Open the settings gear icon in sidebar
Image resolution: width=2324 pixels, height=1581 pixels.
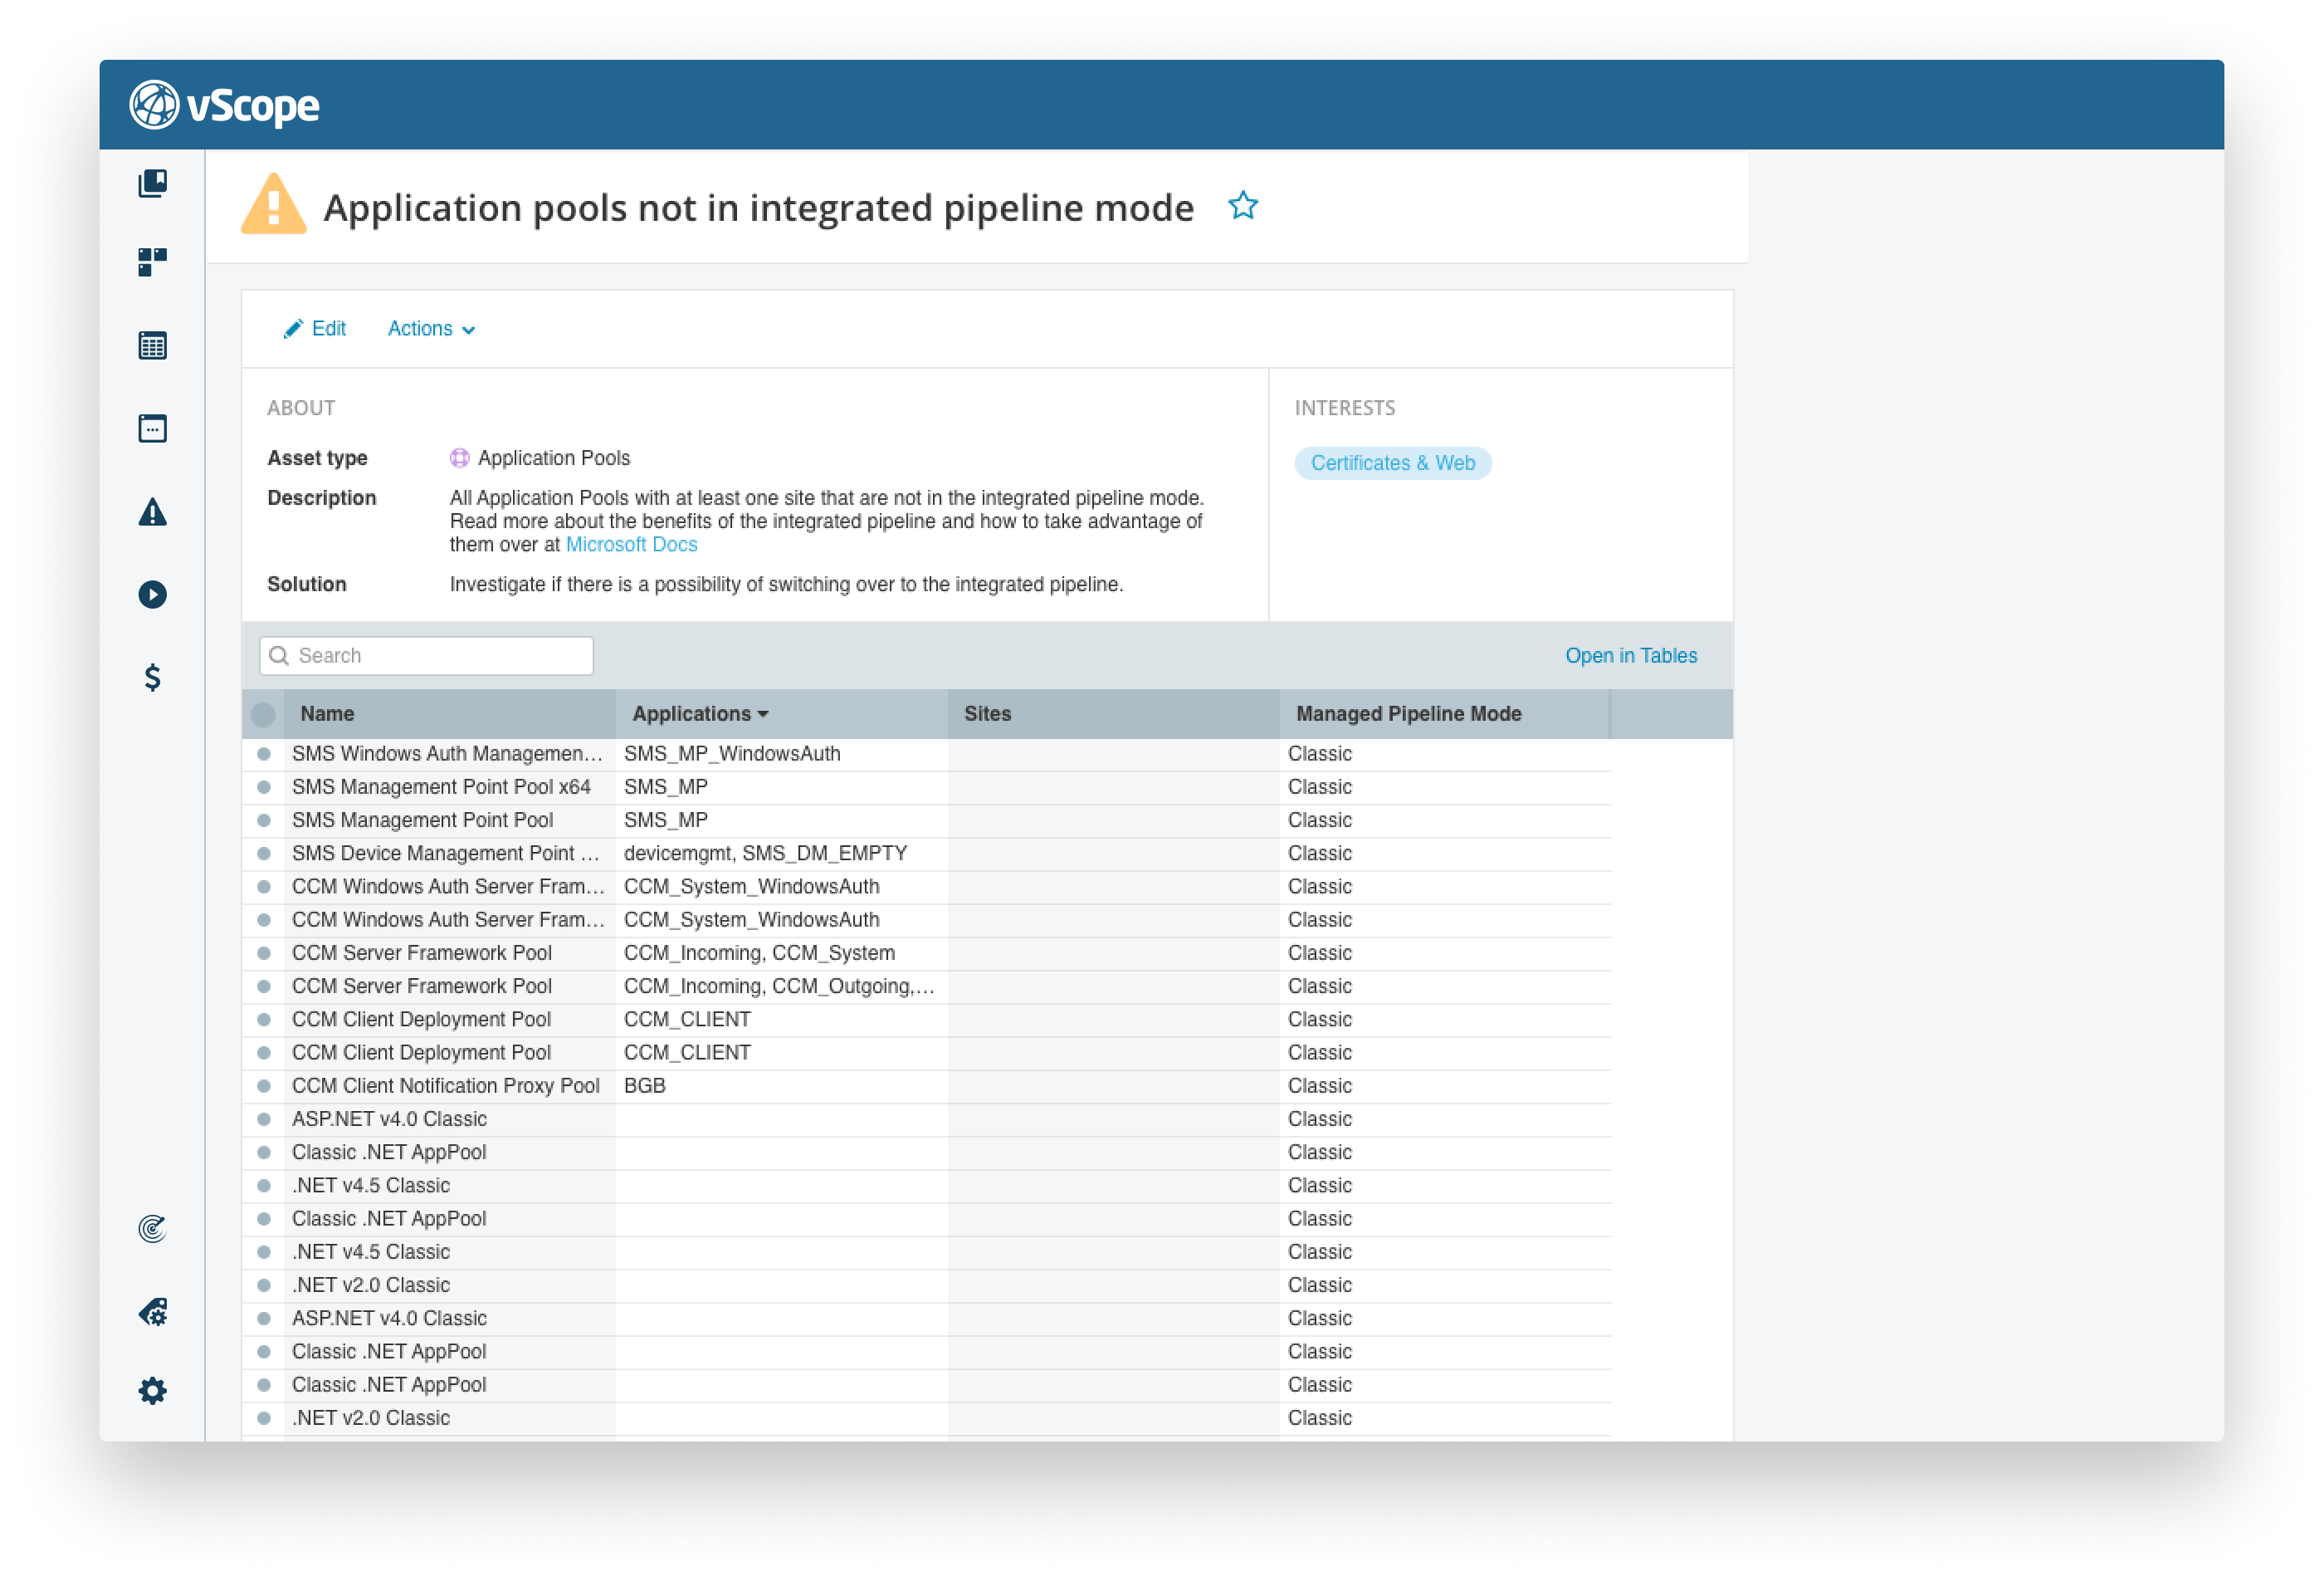pos(152,1390)
